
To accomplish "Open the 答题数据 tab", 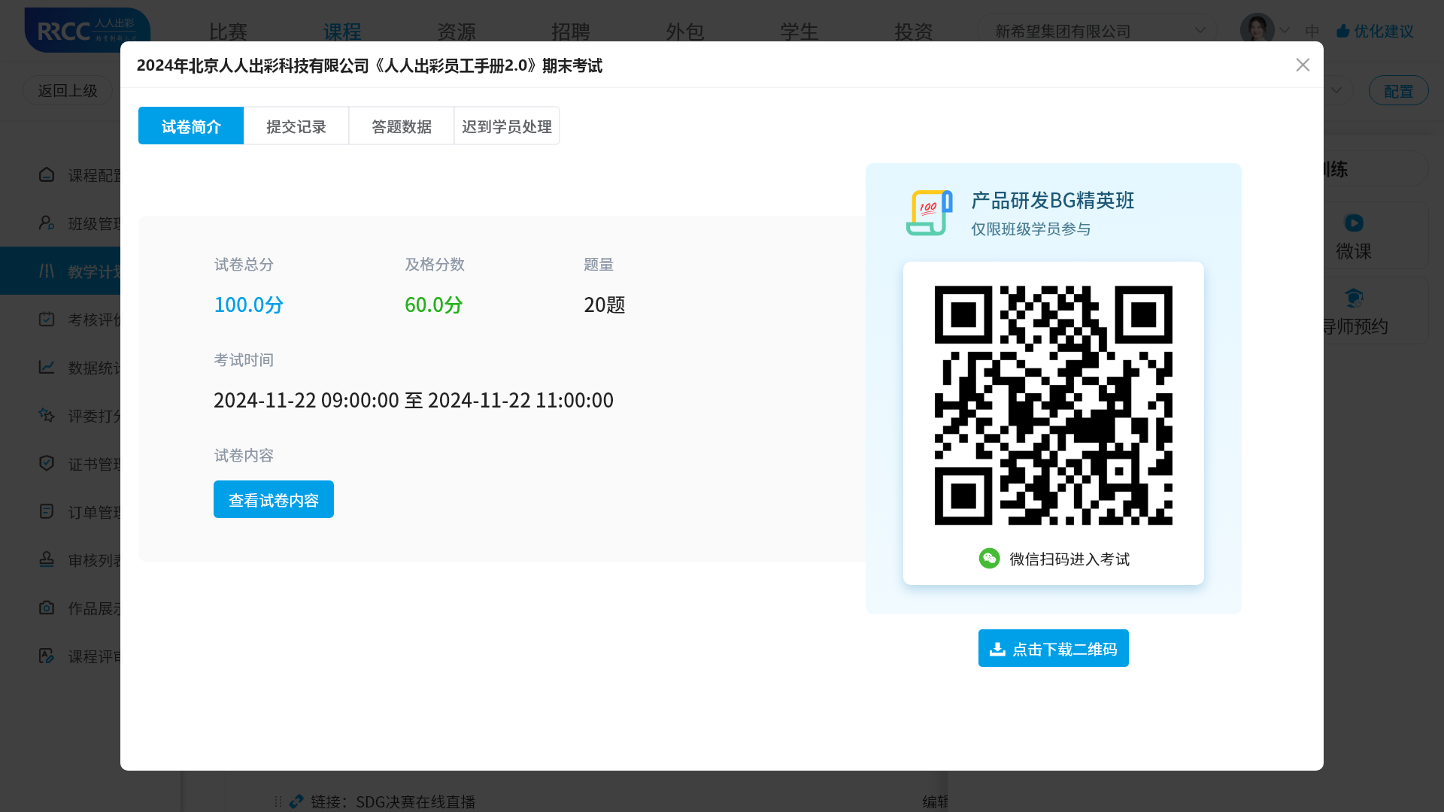I will [402, 126].
